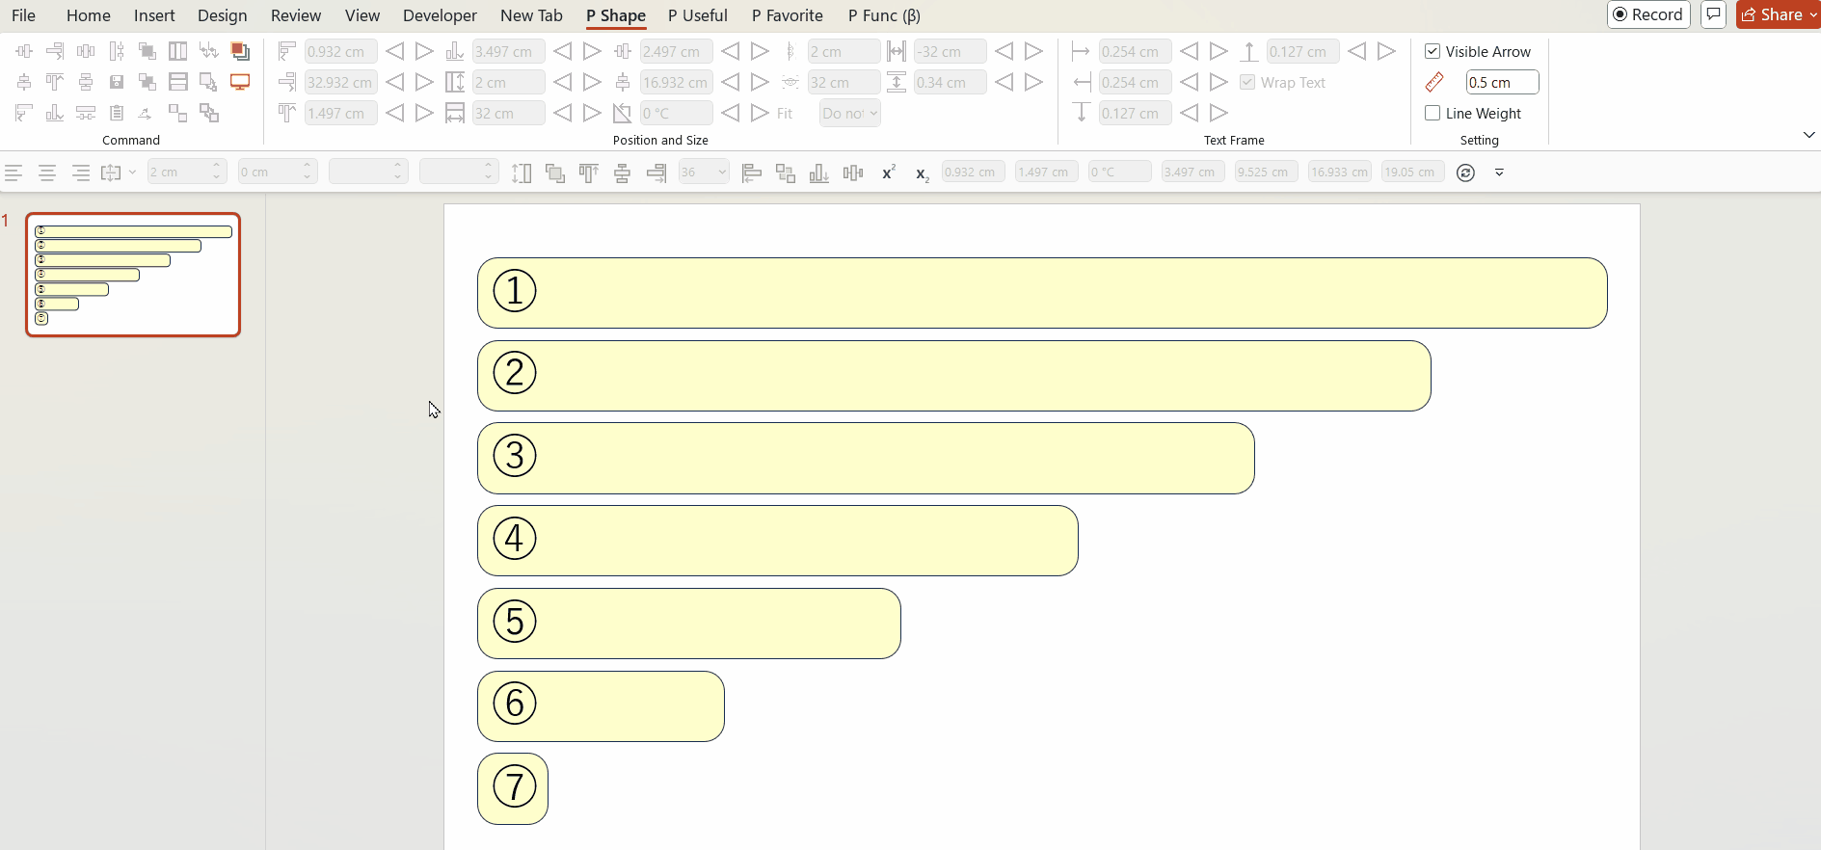Click the Record button
The width and height of the screenshot is (1821, 850).
1648,14
